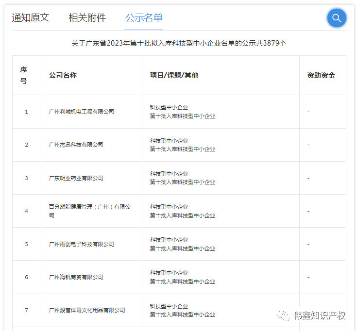The image size is (357, 331).
Task: Switch to the 通知原文 tab
Action: 31,18
